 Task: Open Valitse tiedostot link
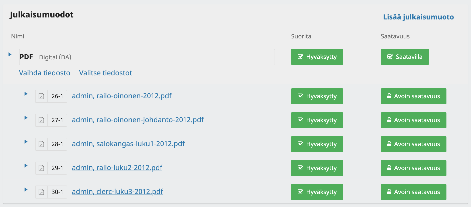point(105,73)
